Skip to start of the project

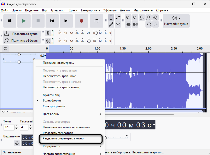click(x=52, y=21)
